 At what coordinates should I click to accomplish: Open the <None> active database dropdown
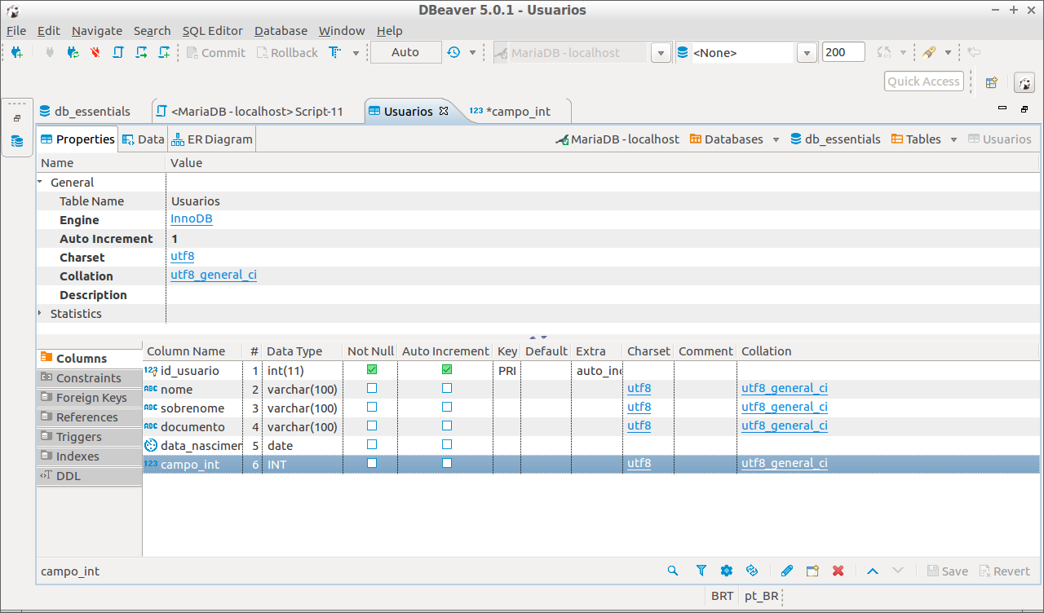pos(807,53)
